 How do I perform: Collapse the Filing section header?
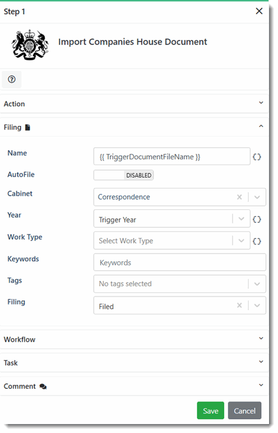[134, 127]
